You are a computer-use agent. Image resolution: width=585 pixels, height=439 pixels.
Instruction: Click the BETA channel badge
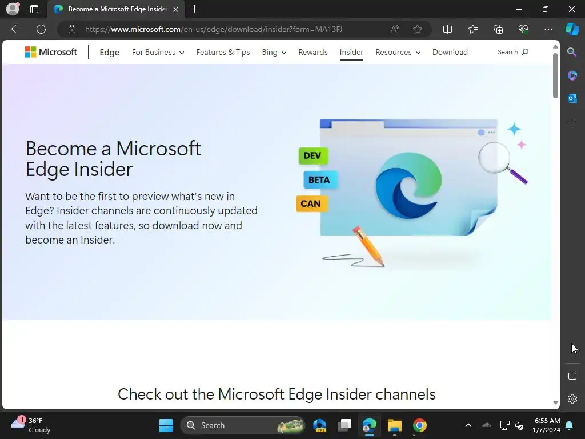[320, 179]
